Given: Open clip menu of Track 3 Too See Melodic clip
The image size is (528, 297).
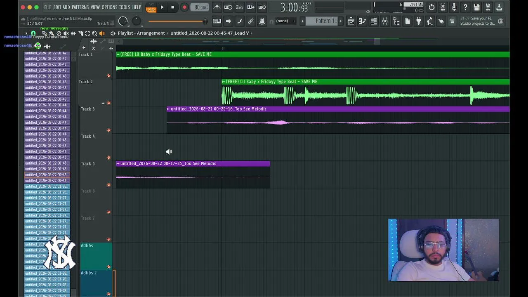Looking at the screenshot, I should coord(168,109).
